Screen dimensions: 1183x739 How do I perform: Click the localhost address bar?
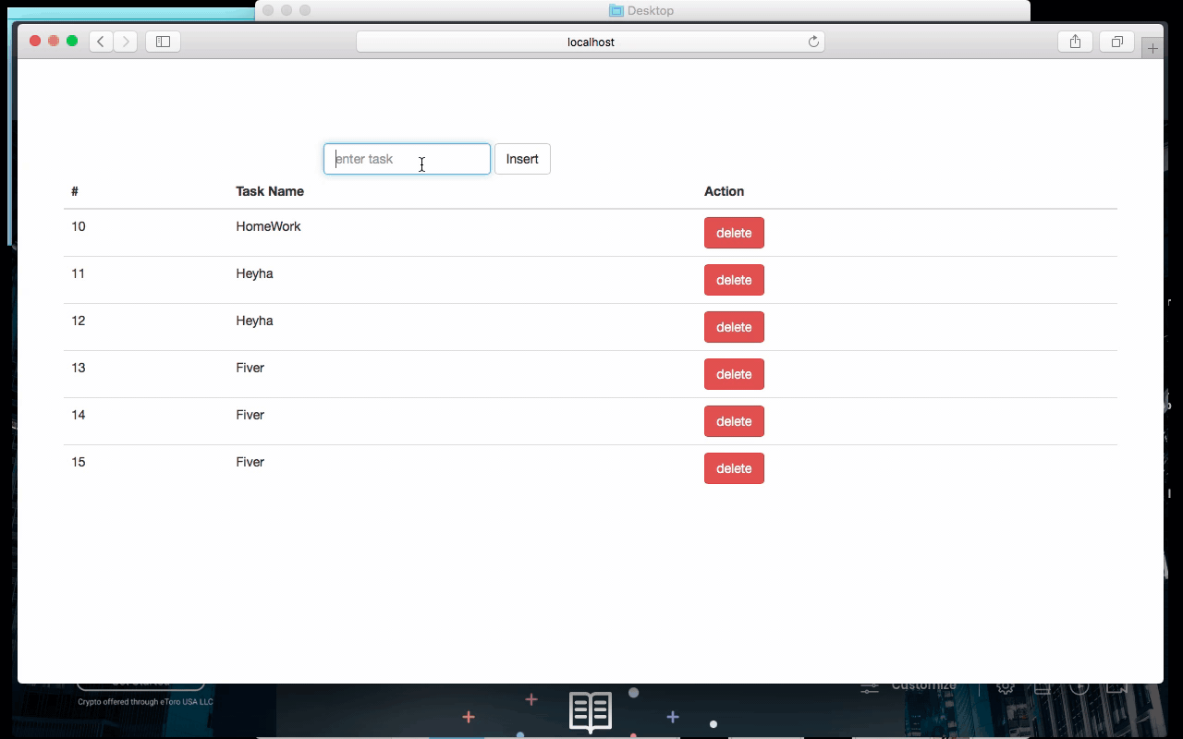[x=591, y=41]
